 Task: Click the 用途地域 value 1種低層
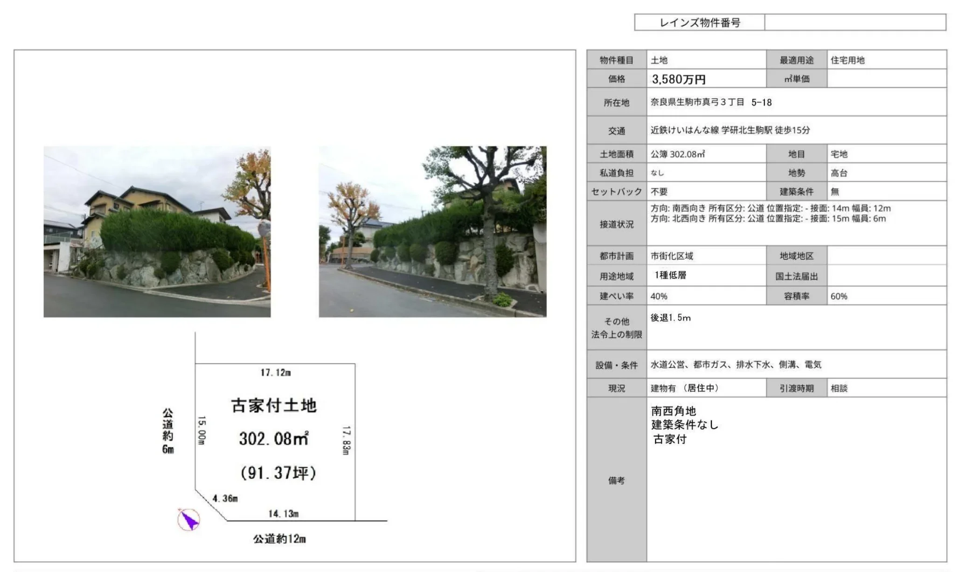coord(670,275)
